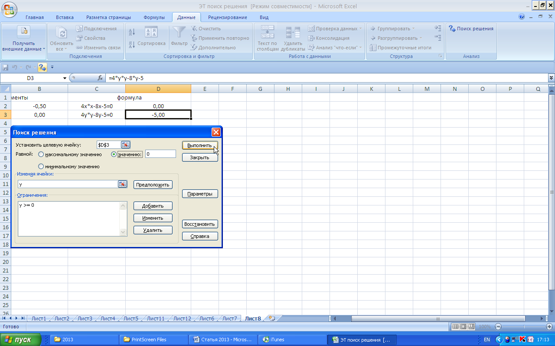Expand What-If Analysis dropdown
This screenshot has height=346, width=555.
click(x=336, y=48)
